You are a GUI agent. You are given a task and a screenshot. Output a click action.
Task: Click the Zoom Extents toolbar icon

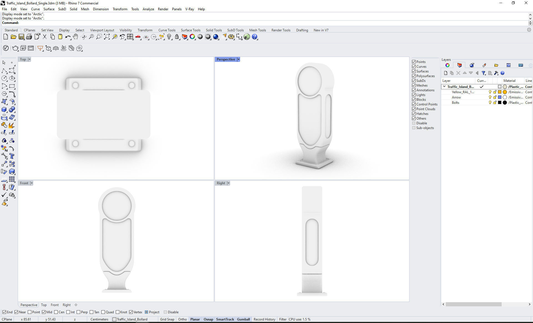point(107,37)
